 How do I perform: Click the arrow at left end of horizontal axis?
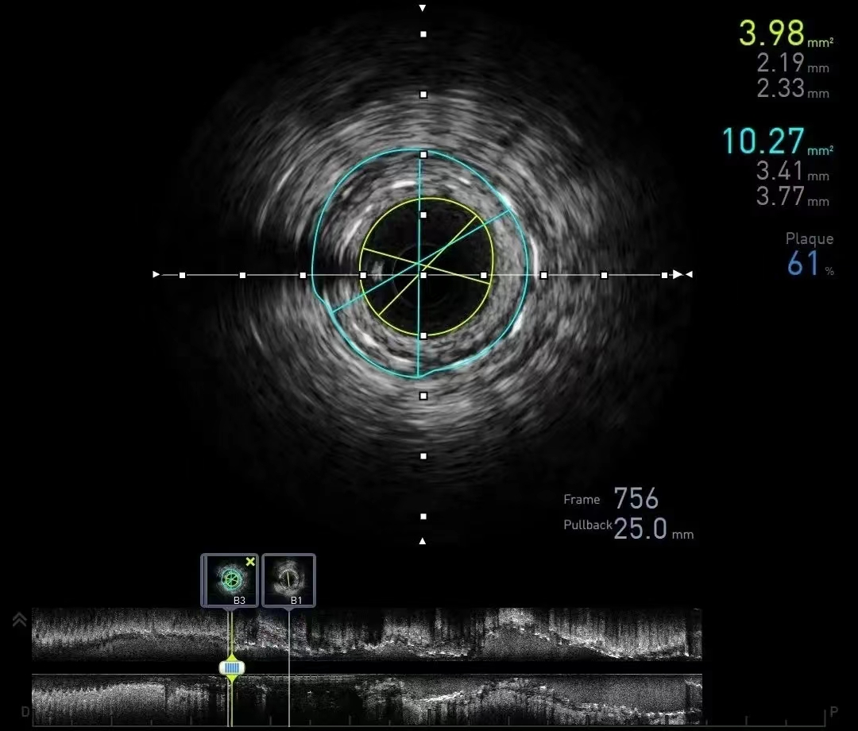click(x=157, y=275)
